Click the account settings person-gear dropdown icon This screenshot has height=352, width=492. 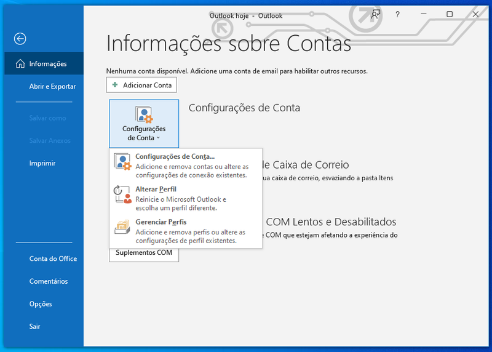(x=144, y=114)
